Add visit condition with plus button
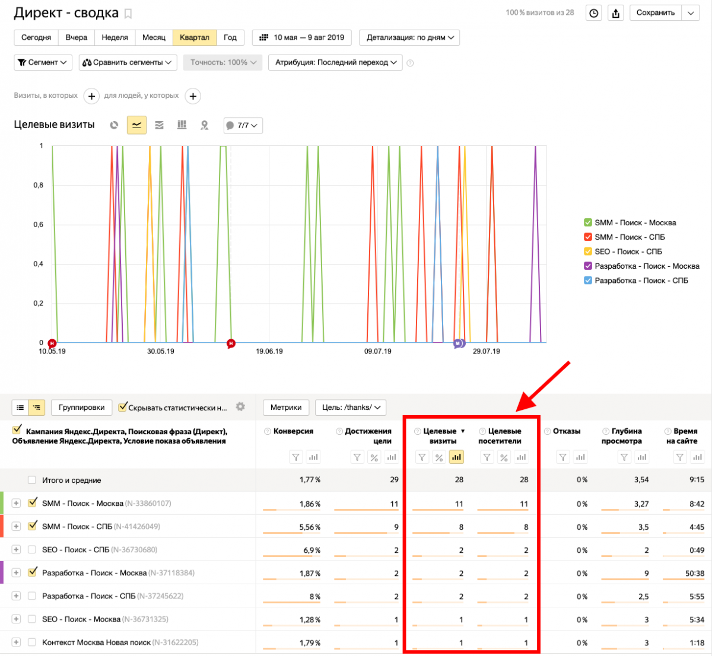Viewport: 712px width, 656px height. (x=91, y=96)
